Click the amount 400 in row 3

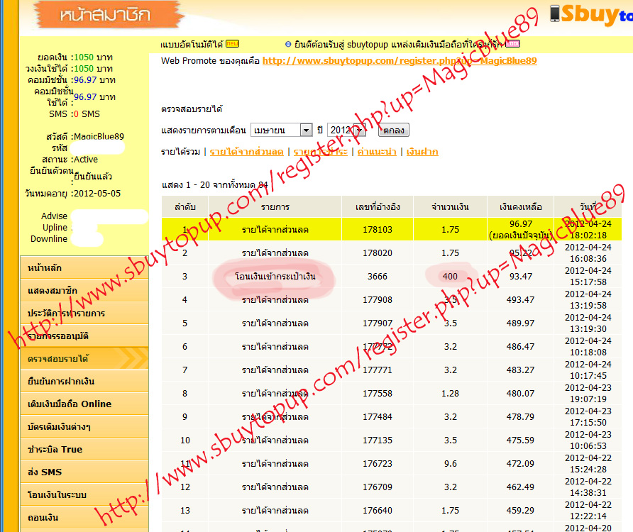click(450, 277)
